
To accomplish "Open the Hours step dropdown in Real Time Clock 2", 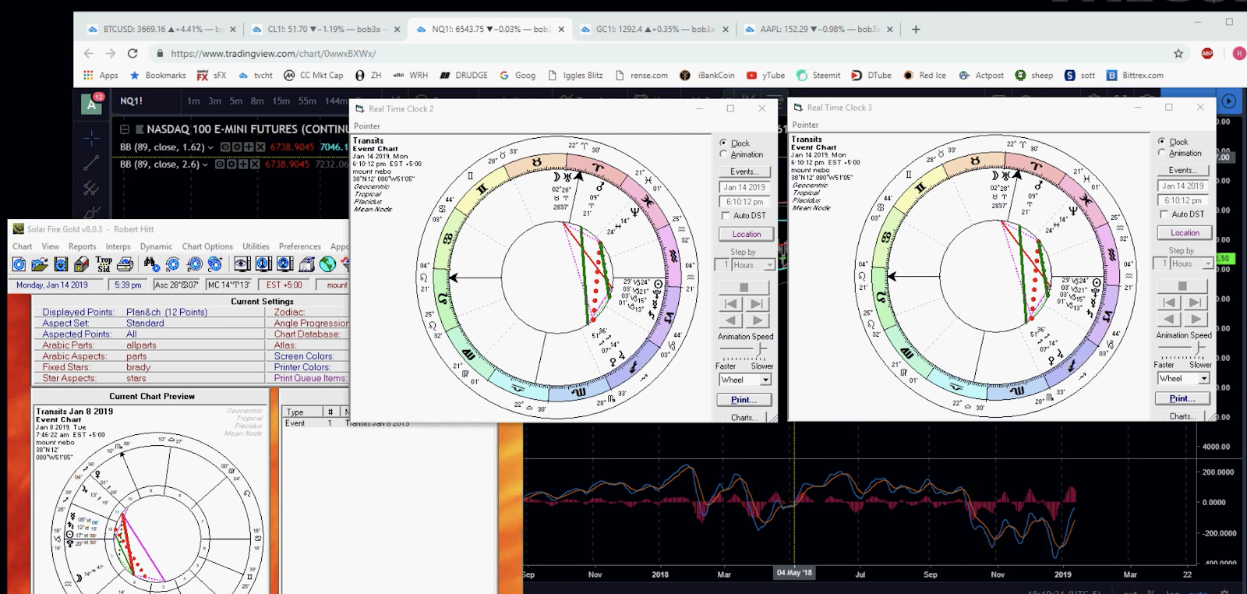I will point(769,265).
